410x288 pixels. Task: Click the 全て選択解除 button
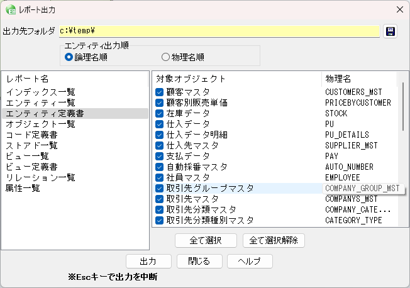point(274,240)
